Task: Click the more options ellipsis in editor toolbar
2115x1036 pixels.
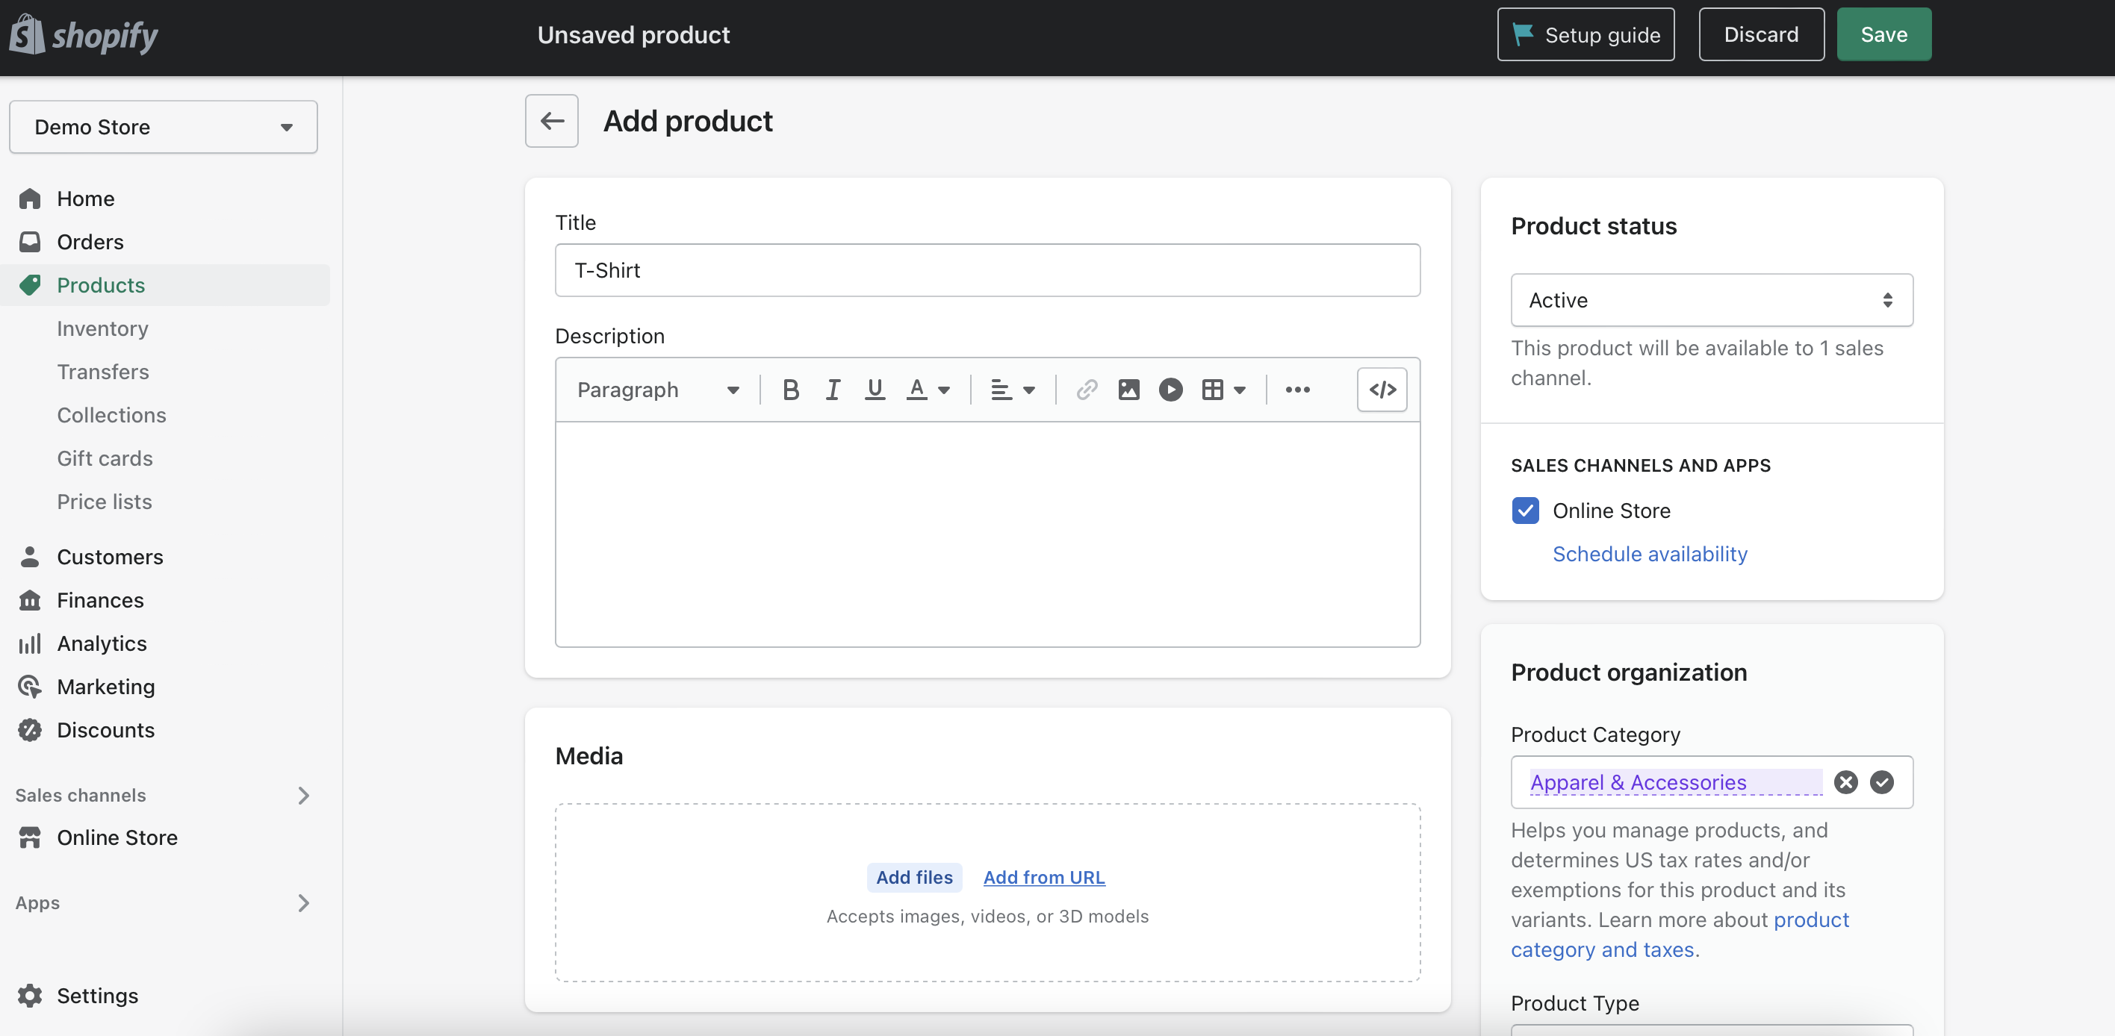Action: pos(1297,390)
